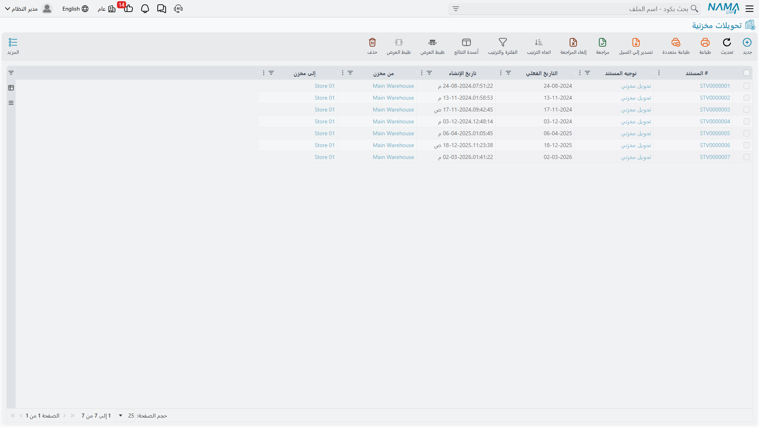Open filter for إلى مخزن column
The width and height of the screenshot is (759, 427).
coord(271,73)
